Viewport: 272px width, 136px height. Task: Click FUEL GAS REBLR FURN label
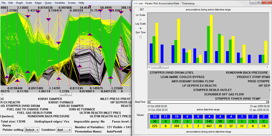click(x=35, y=113)
